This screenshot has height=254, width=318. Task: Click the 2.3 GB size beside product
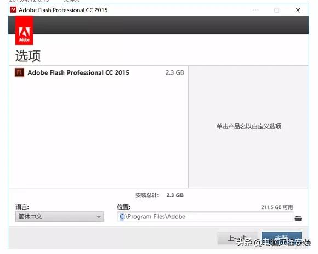[174, 72]
